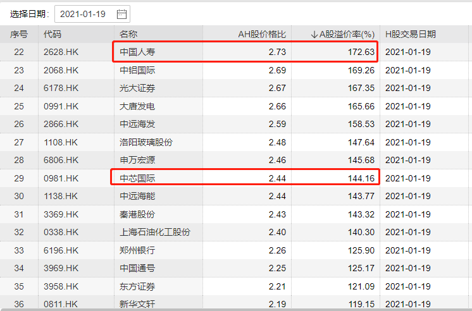Click premium rate value 172.63
Screen dimensions: 472x311
361,52
